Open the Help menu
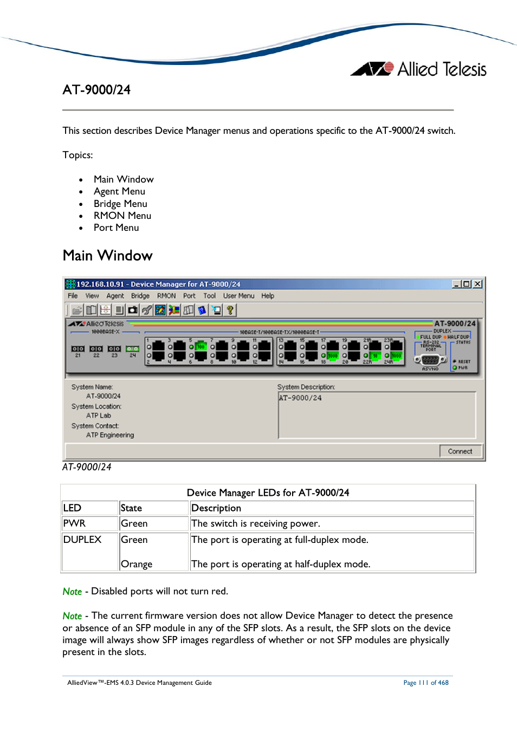Image resolution: width=517 pixels, height=732 pixels. click(x=268, y=296)
